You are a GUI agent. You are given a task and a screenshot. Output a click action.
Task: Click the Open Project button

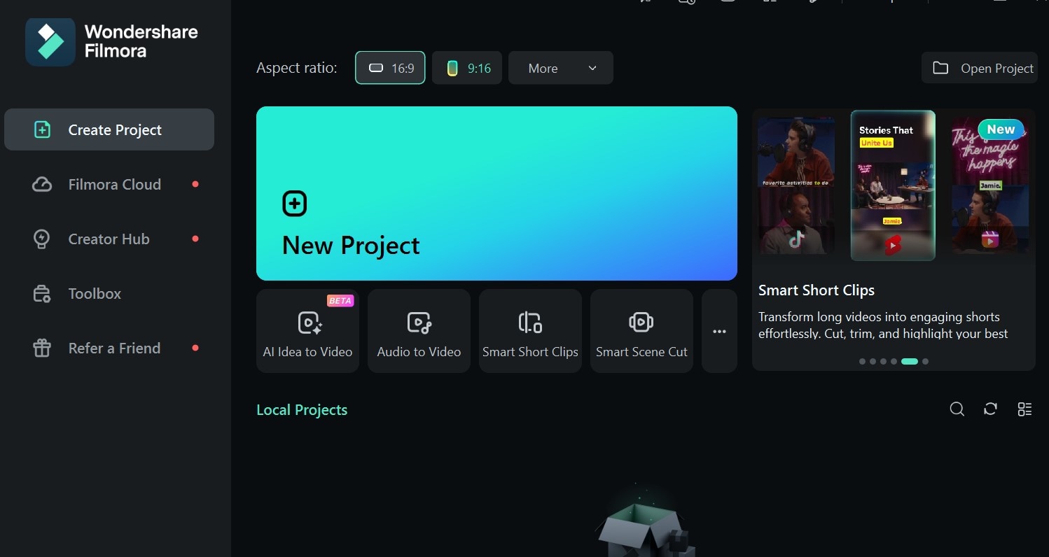(x=980, y=68)
